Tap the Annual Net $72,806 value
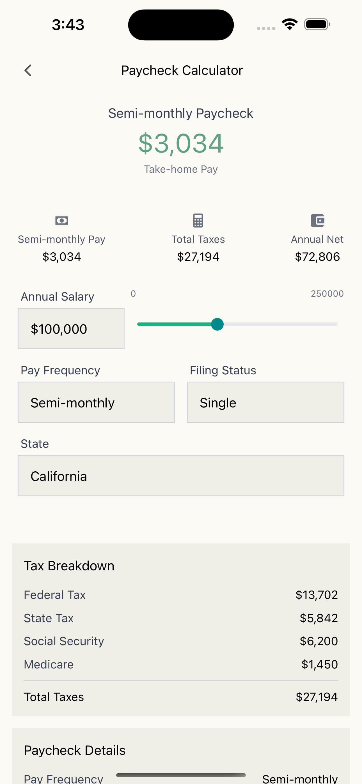The image size is (362, 784). [317, 257]
